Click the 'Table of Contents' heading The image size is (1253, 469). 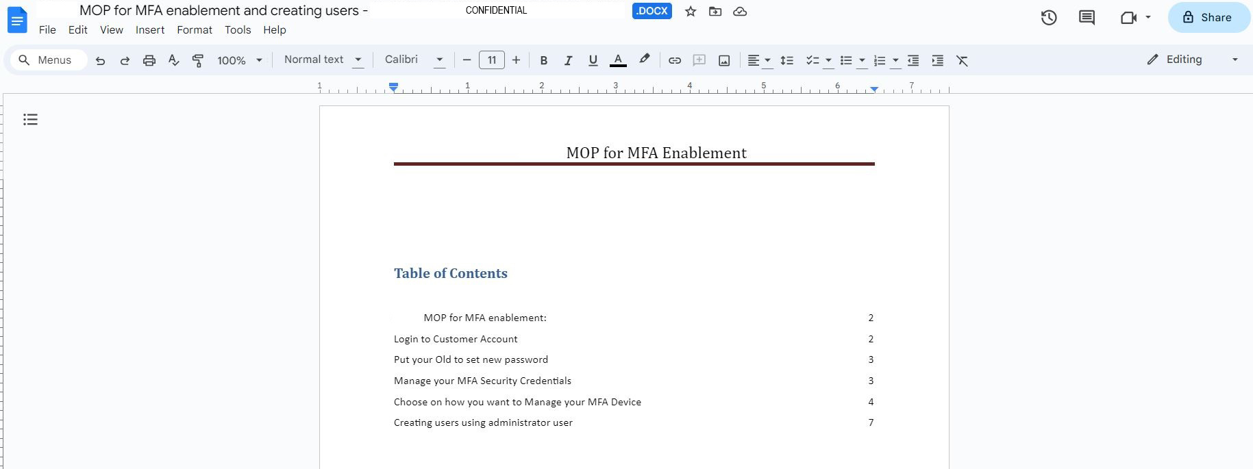451,273
